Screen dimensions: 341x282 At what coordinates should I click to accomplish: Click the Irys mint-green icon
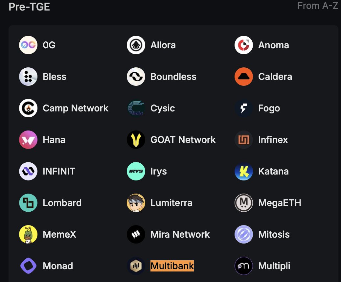click(136, 171)
